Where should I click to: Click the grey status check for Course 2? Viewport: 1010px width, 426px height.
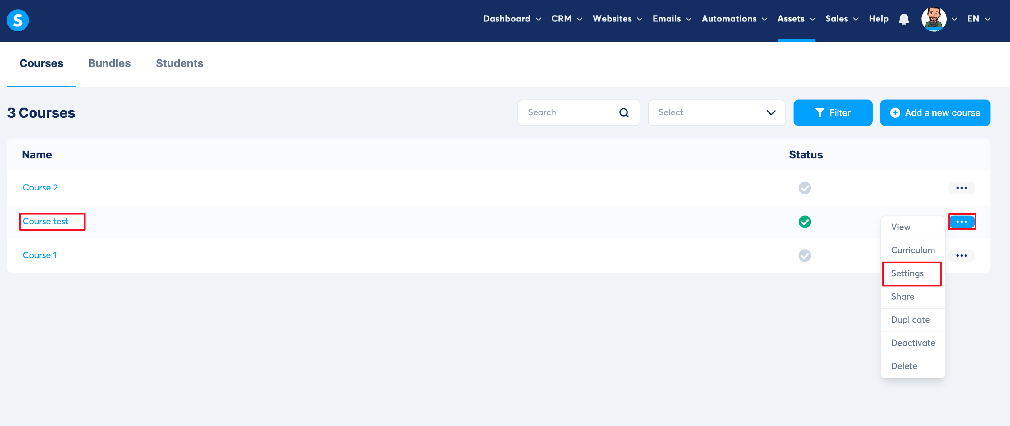tap(805, 188)
